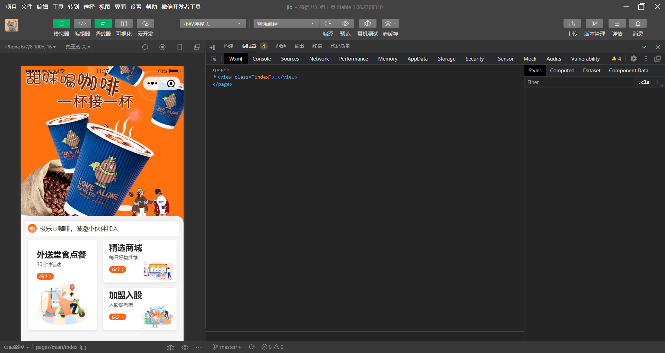This screenshot has width=665, height=353.
Task: Expand the view class index node
Action: tap(215, 77)
